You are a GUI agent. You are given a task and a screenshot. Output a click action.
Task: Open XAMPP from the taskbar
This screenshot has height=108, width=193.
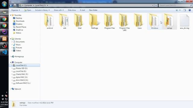point(4,39)
